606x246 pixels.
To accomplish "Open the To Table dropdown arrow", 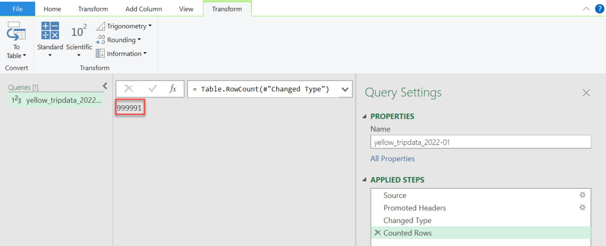I will (24, 55).
